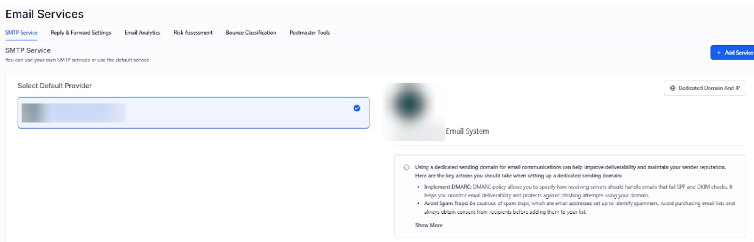754x242 pixels.
Task: Click the Select Default Provider label
Action: pyautogui.click(x=54, y=86)
